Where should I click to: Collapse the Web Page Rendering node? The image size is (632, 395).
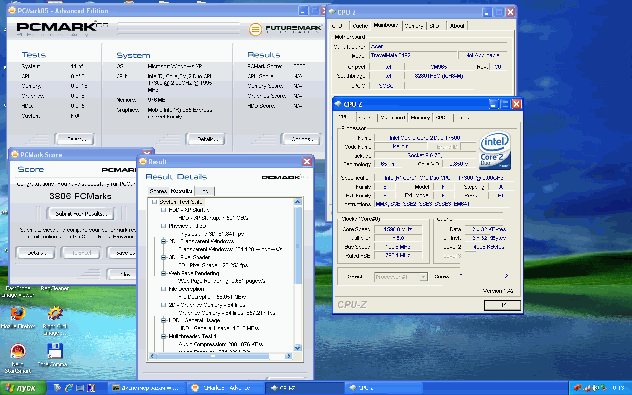164,273
